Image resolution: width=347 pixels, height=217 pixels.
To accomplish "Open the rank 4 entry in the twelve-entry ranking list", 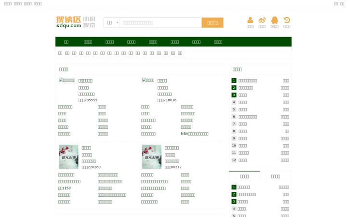I will pyautogui.click(x=242, y=102).
